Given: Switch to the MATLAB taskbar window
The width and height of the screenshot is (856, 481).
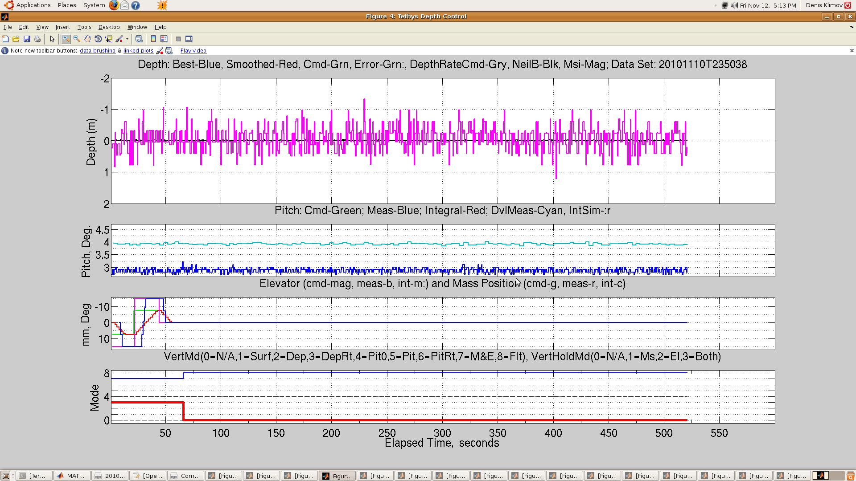Looking at the screenshot, I should (x=72, y=476).
